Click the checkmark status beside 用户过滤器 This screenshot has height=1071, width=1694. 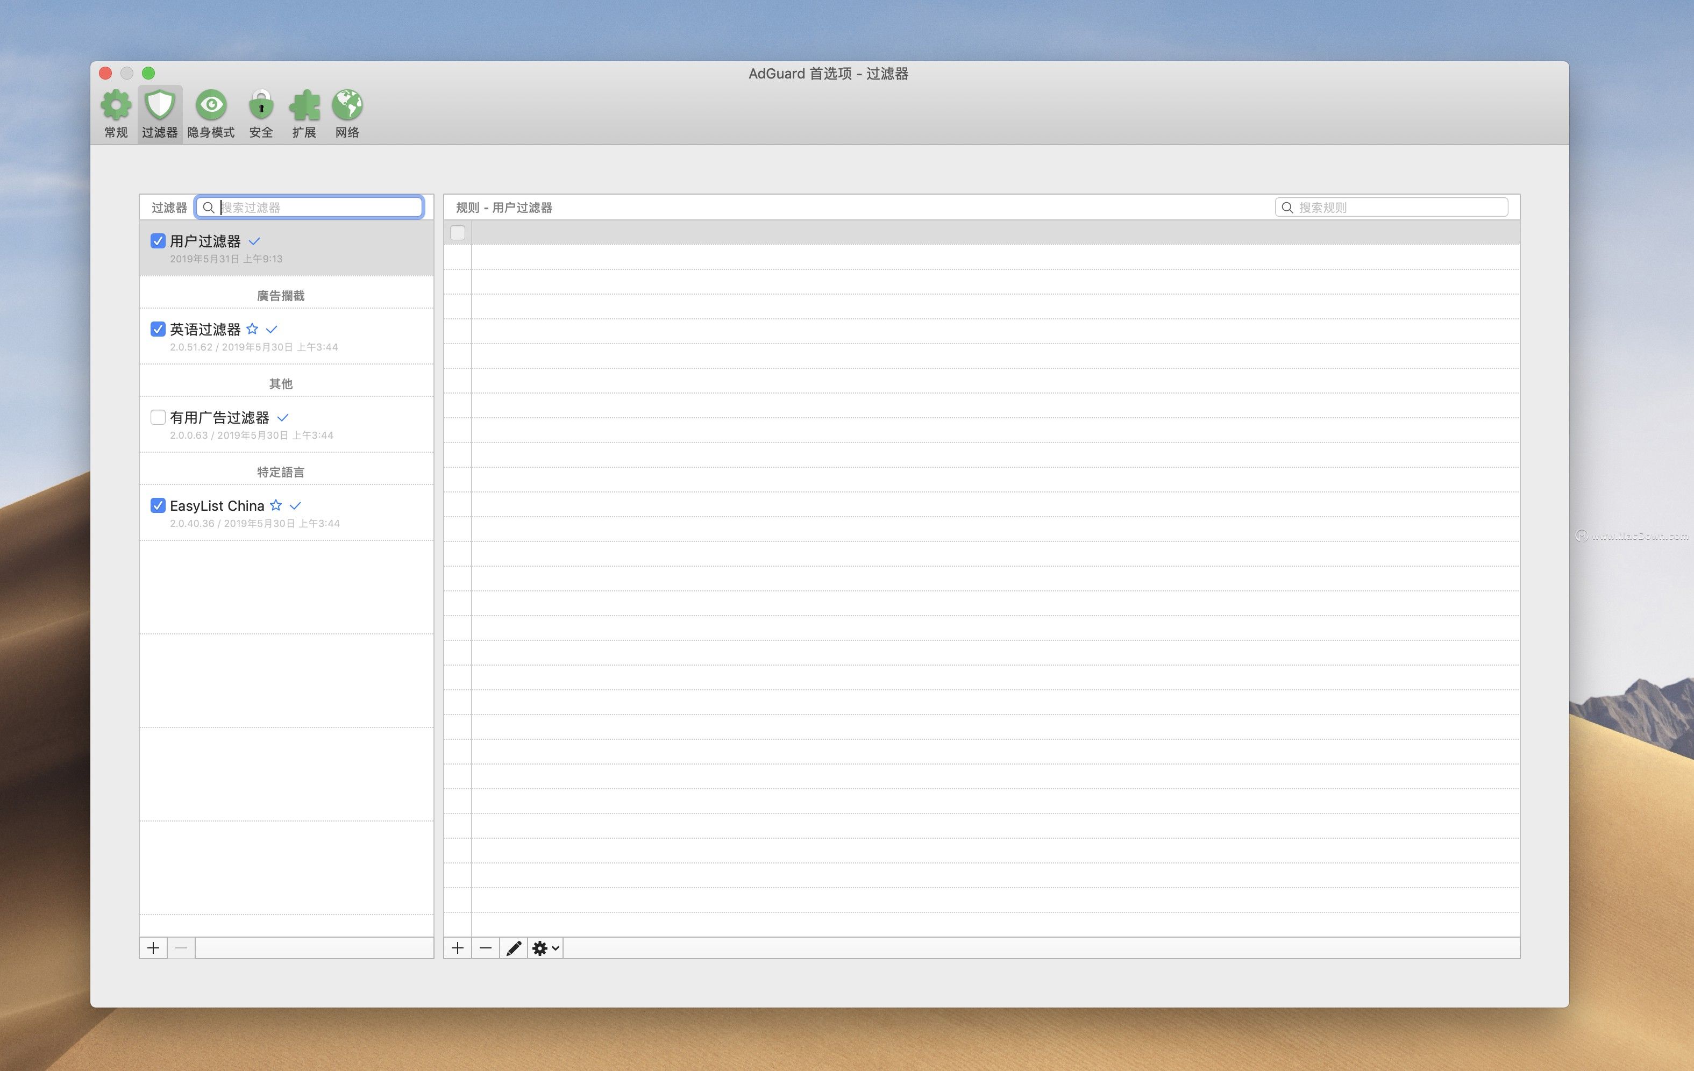tap(255, 241)
